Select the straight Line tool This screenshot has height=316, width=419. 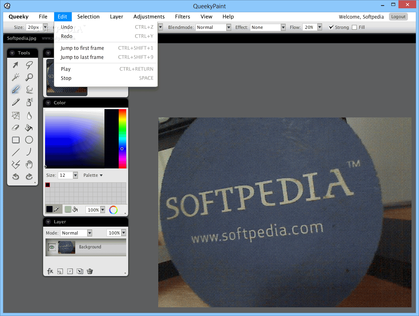pos(15,152)
